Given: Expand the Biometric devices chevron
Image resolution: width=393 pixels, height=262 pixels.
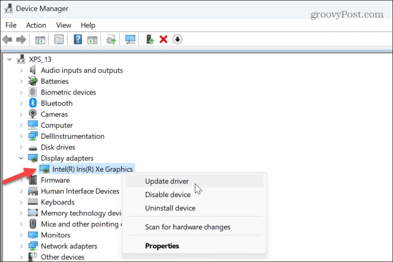Looking at the screenshot, I should tap(21, 93).
